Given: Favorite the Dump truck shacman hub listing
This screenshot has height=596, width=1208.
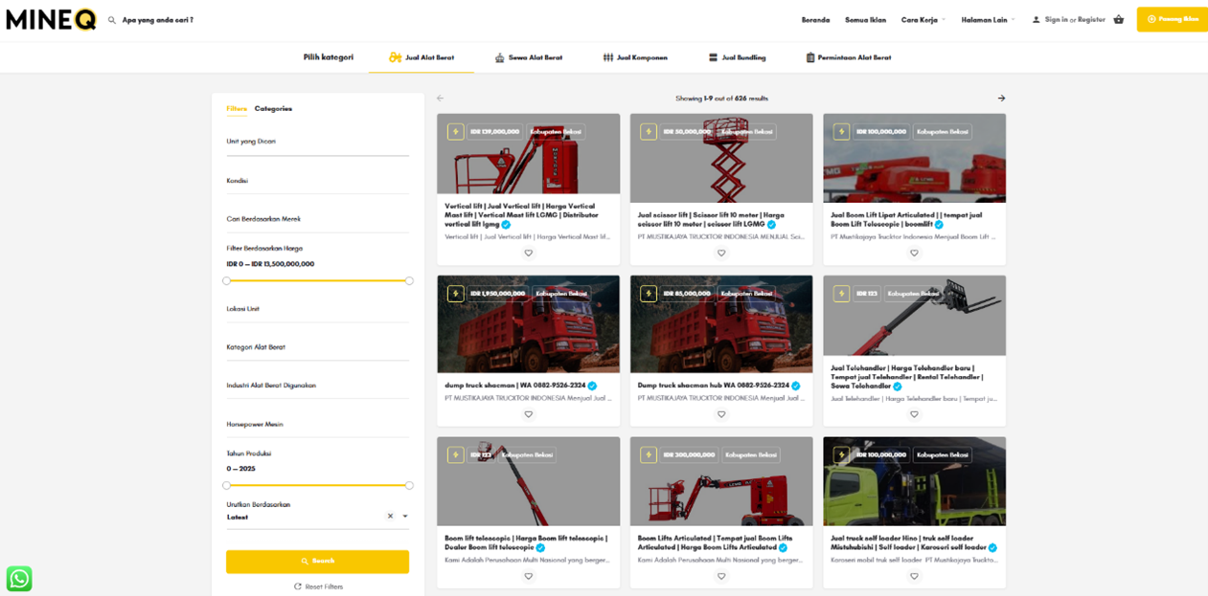Looking at the screenshot, I should click(x=721, y=414).
